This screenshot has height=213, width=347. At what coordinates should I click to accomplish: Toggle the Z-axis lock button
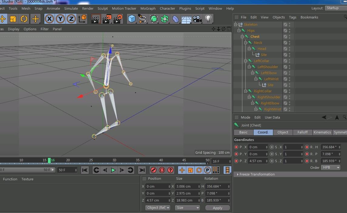click(x=71, y=19)
